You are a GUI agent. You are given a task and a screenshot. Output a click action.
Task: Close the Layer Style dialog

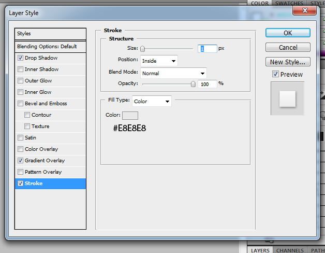tap(305, 10)
